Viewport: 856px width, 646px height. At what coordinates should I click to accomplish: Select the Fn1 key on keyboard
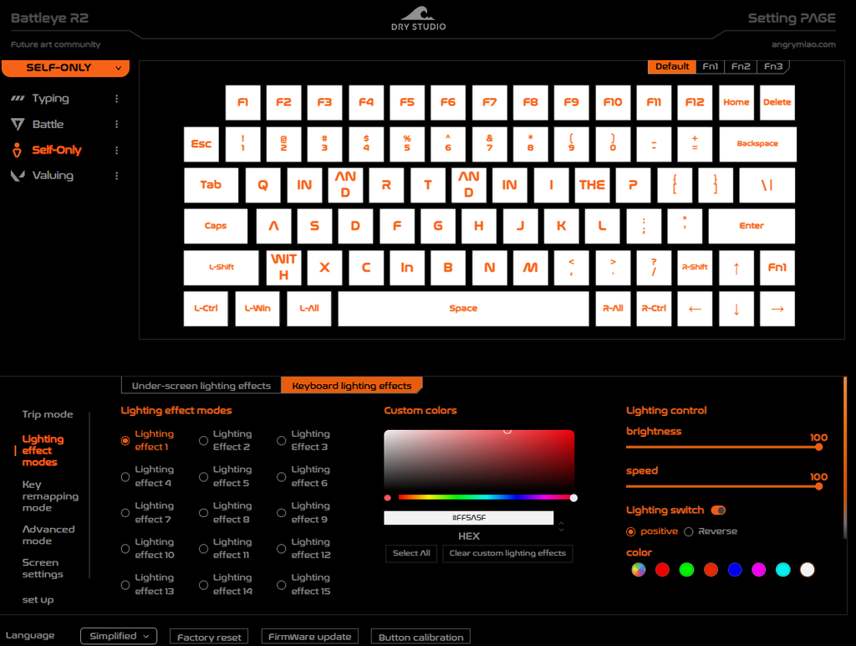pos(777,267)
